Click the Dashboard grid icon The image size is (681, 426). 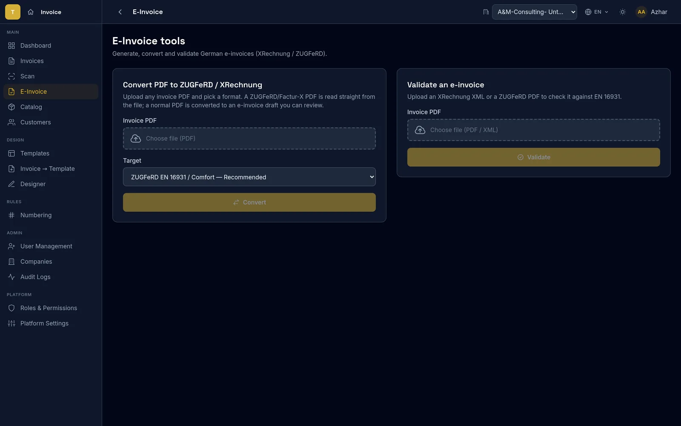[11, 46]
